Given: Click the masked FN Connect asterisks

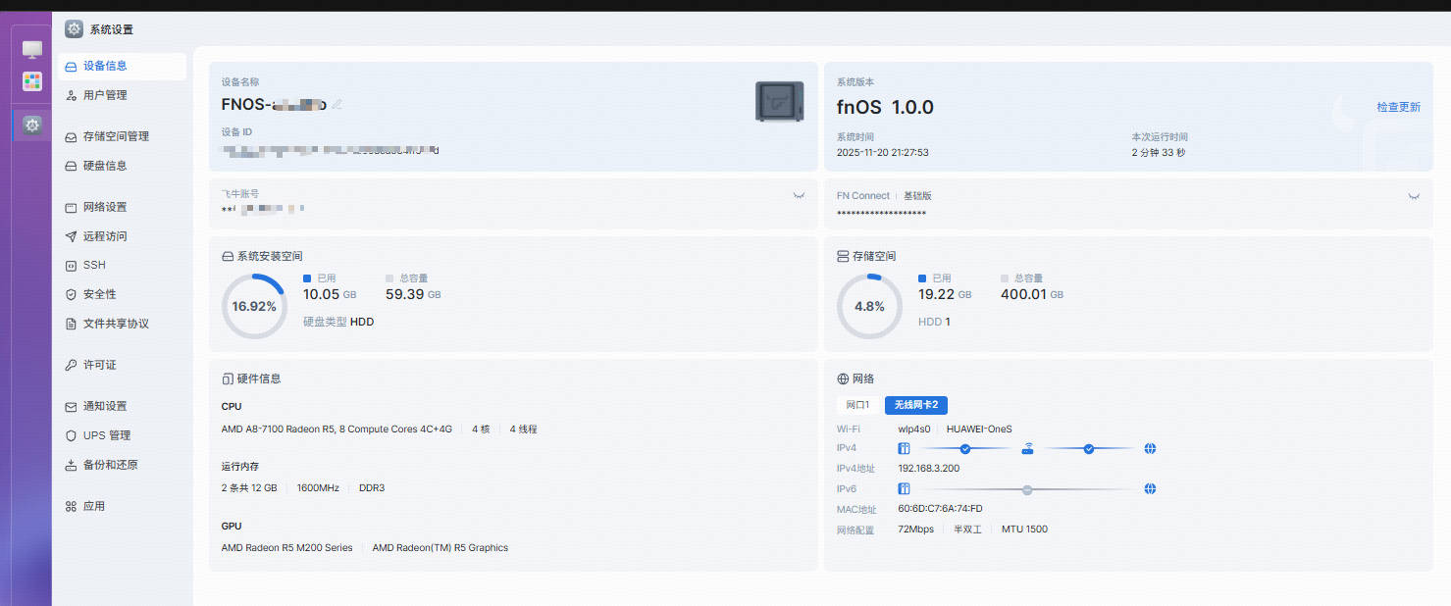Looking at the screenshot, I should click(x=881, y=214).
